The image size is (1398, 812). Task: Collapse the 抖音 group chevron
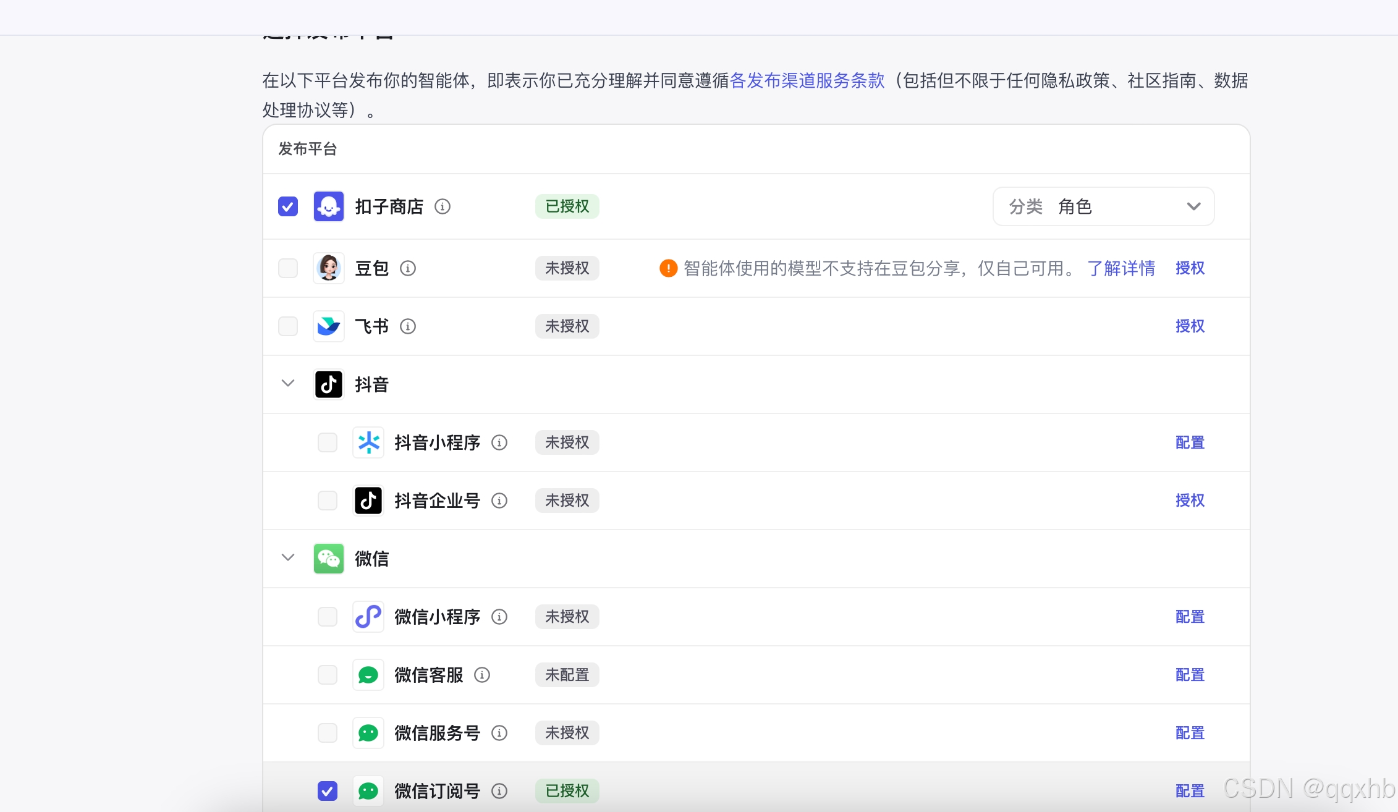point(288,383)
